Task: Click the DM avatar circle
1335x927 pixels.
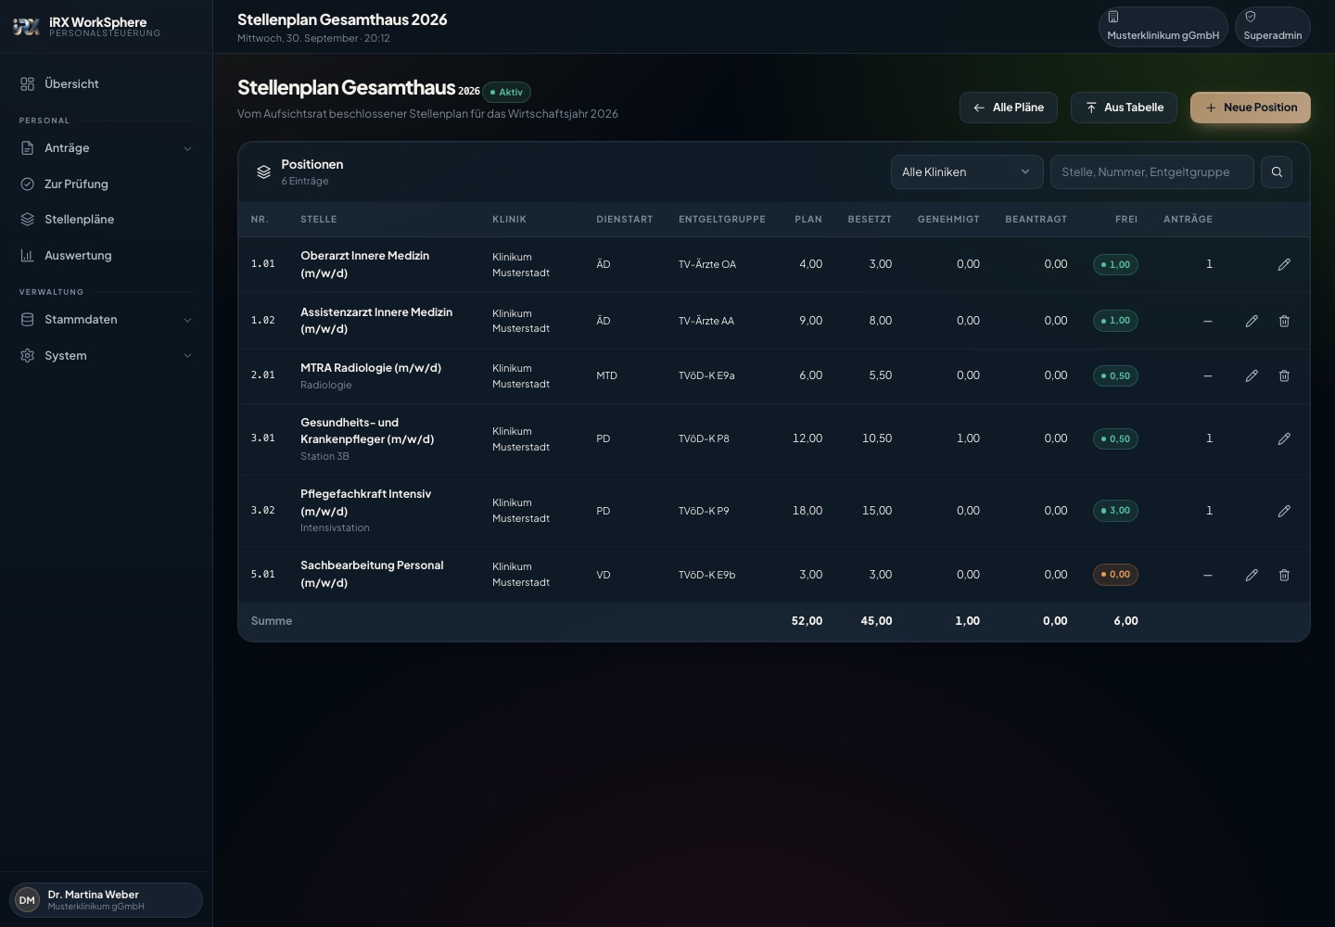Action: point(27,900)
